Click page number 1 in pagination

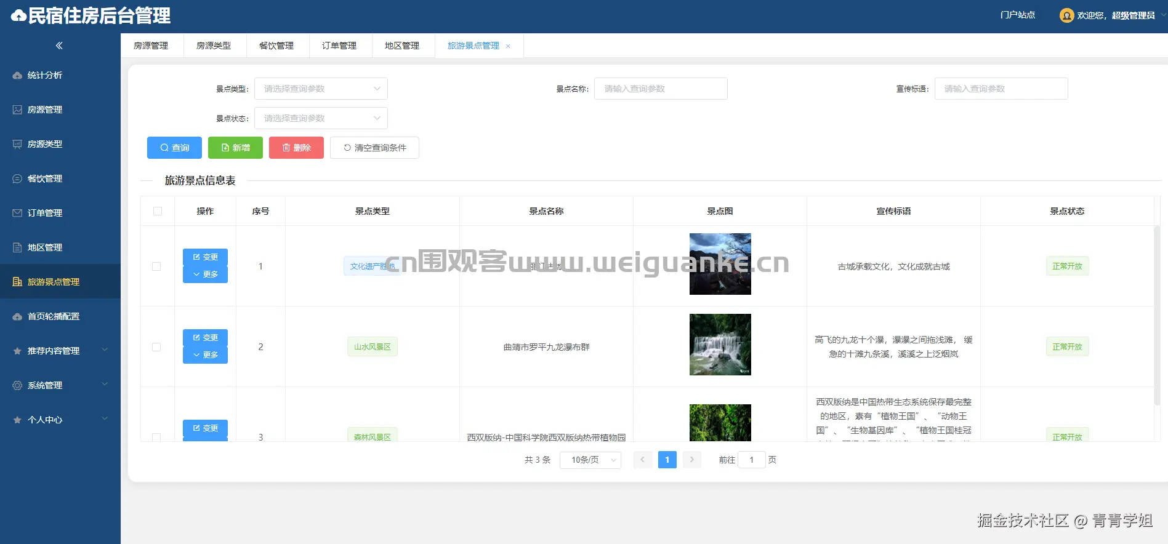click(x=667, y=460)
